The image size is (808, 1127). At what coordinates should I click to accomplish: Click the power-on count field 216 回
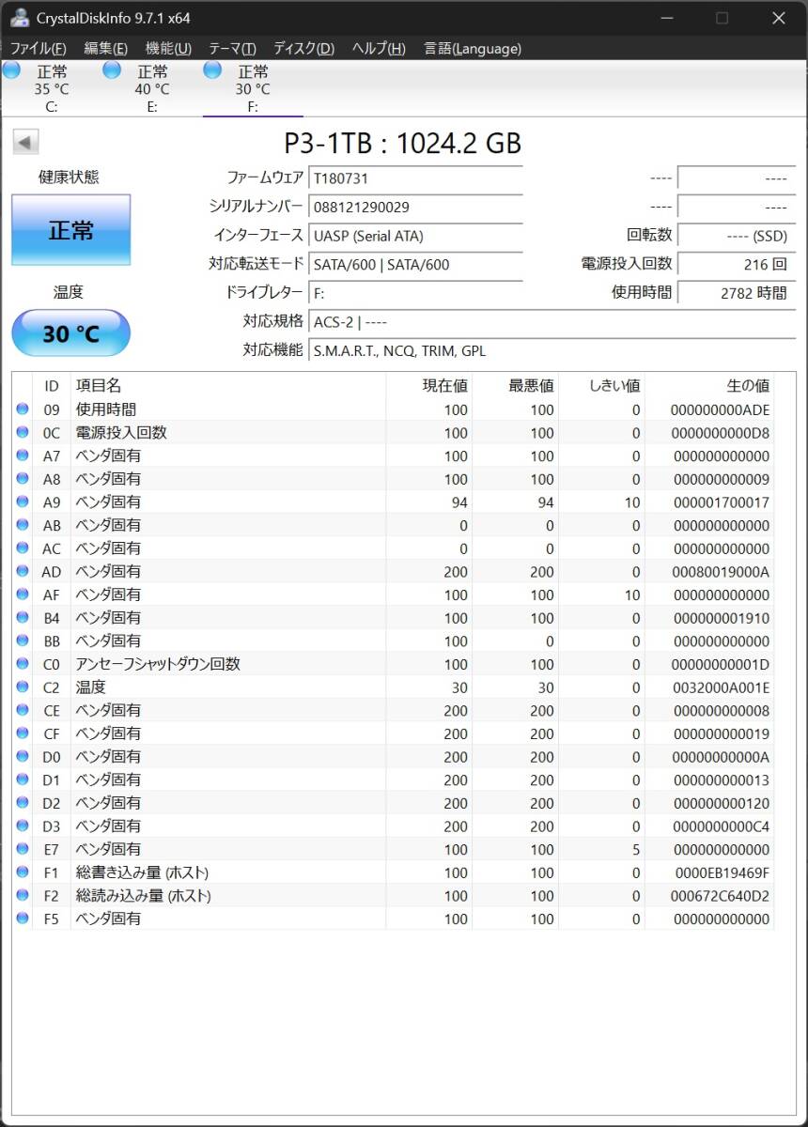click(x=737, y=265)
